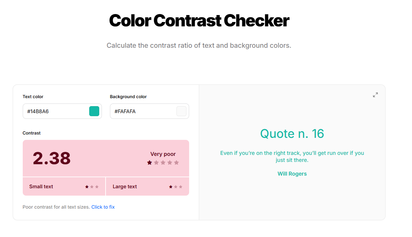Select the background color swatch

[x=181, y=111]
